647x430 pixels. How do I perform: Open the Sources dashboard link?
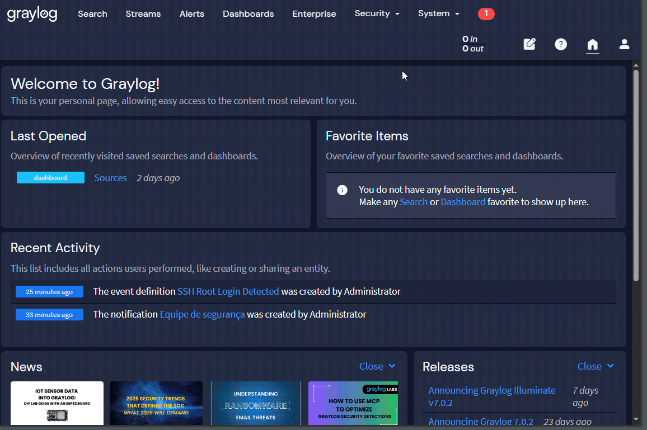pyautogui.click(x=110, y=178)
